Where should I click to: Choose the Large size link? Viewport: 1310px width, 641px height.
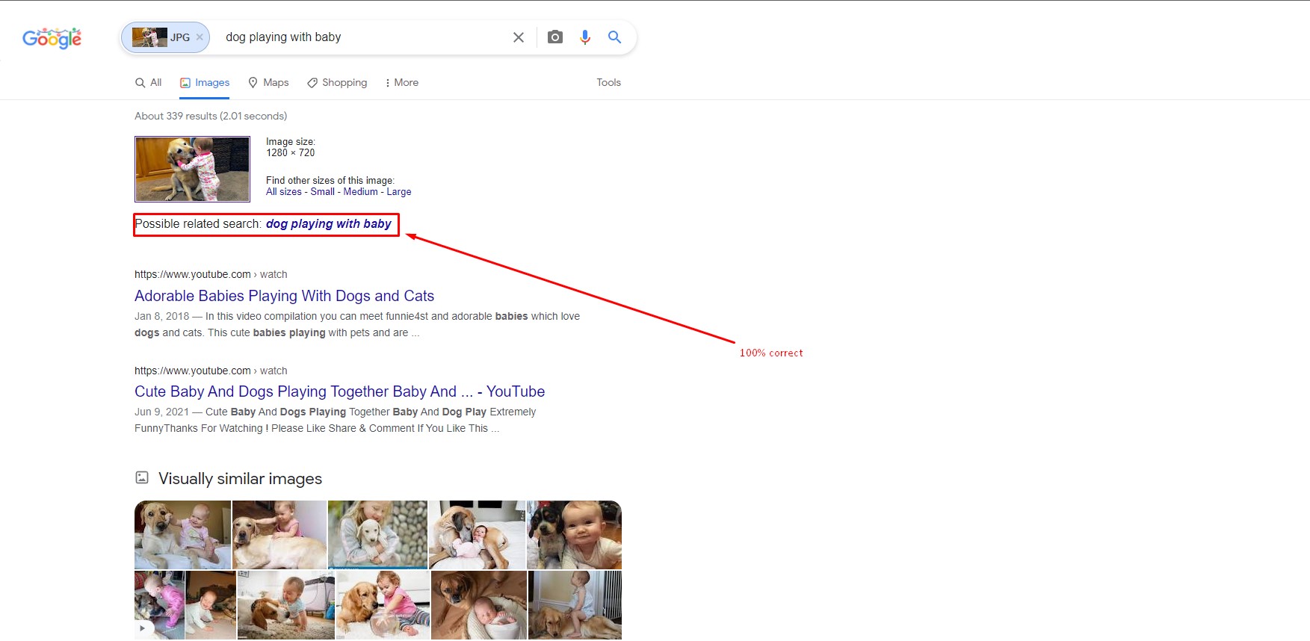click(399, 192)
